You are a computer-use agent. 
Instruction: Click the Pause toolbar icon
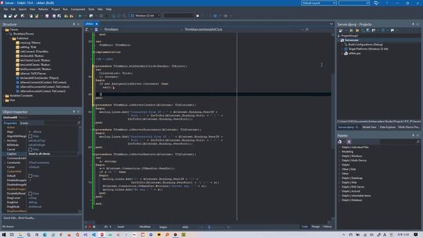pos(101,16)
